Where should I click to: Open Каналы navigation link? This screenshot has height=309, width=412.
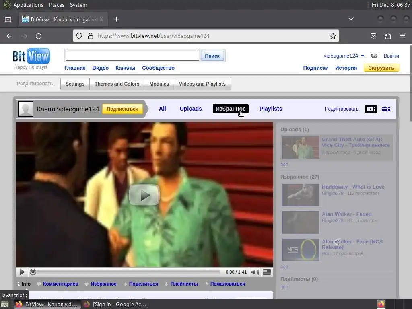click(x=126, y=68)
